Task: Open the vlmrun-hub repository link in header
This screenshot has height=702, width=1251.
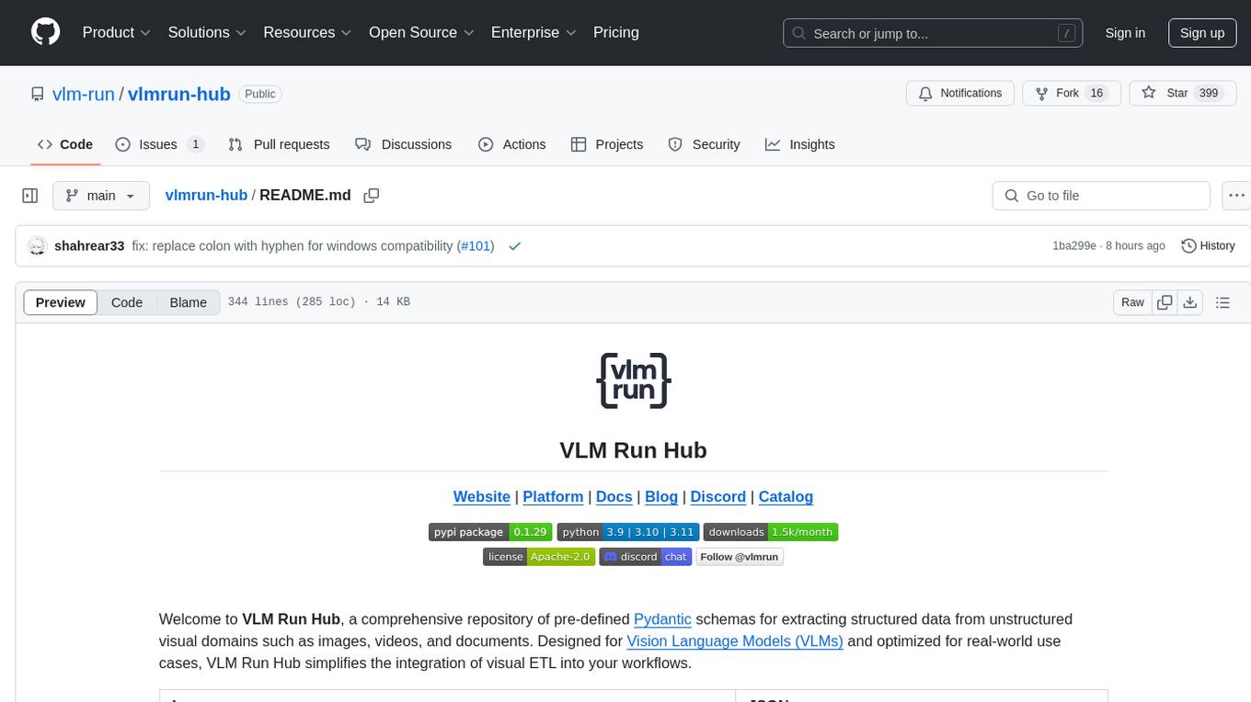Action: [x=178, y=94]
